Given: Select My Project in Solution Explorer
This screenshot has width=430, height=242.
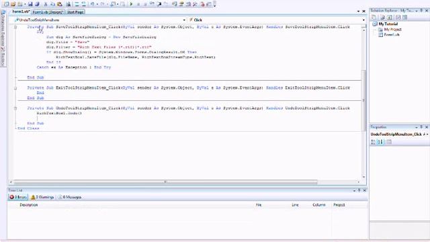Looking at the screenshot, I should point(392,30).
